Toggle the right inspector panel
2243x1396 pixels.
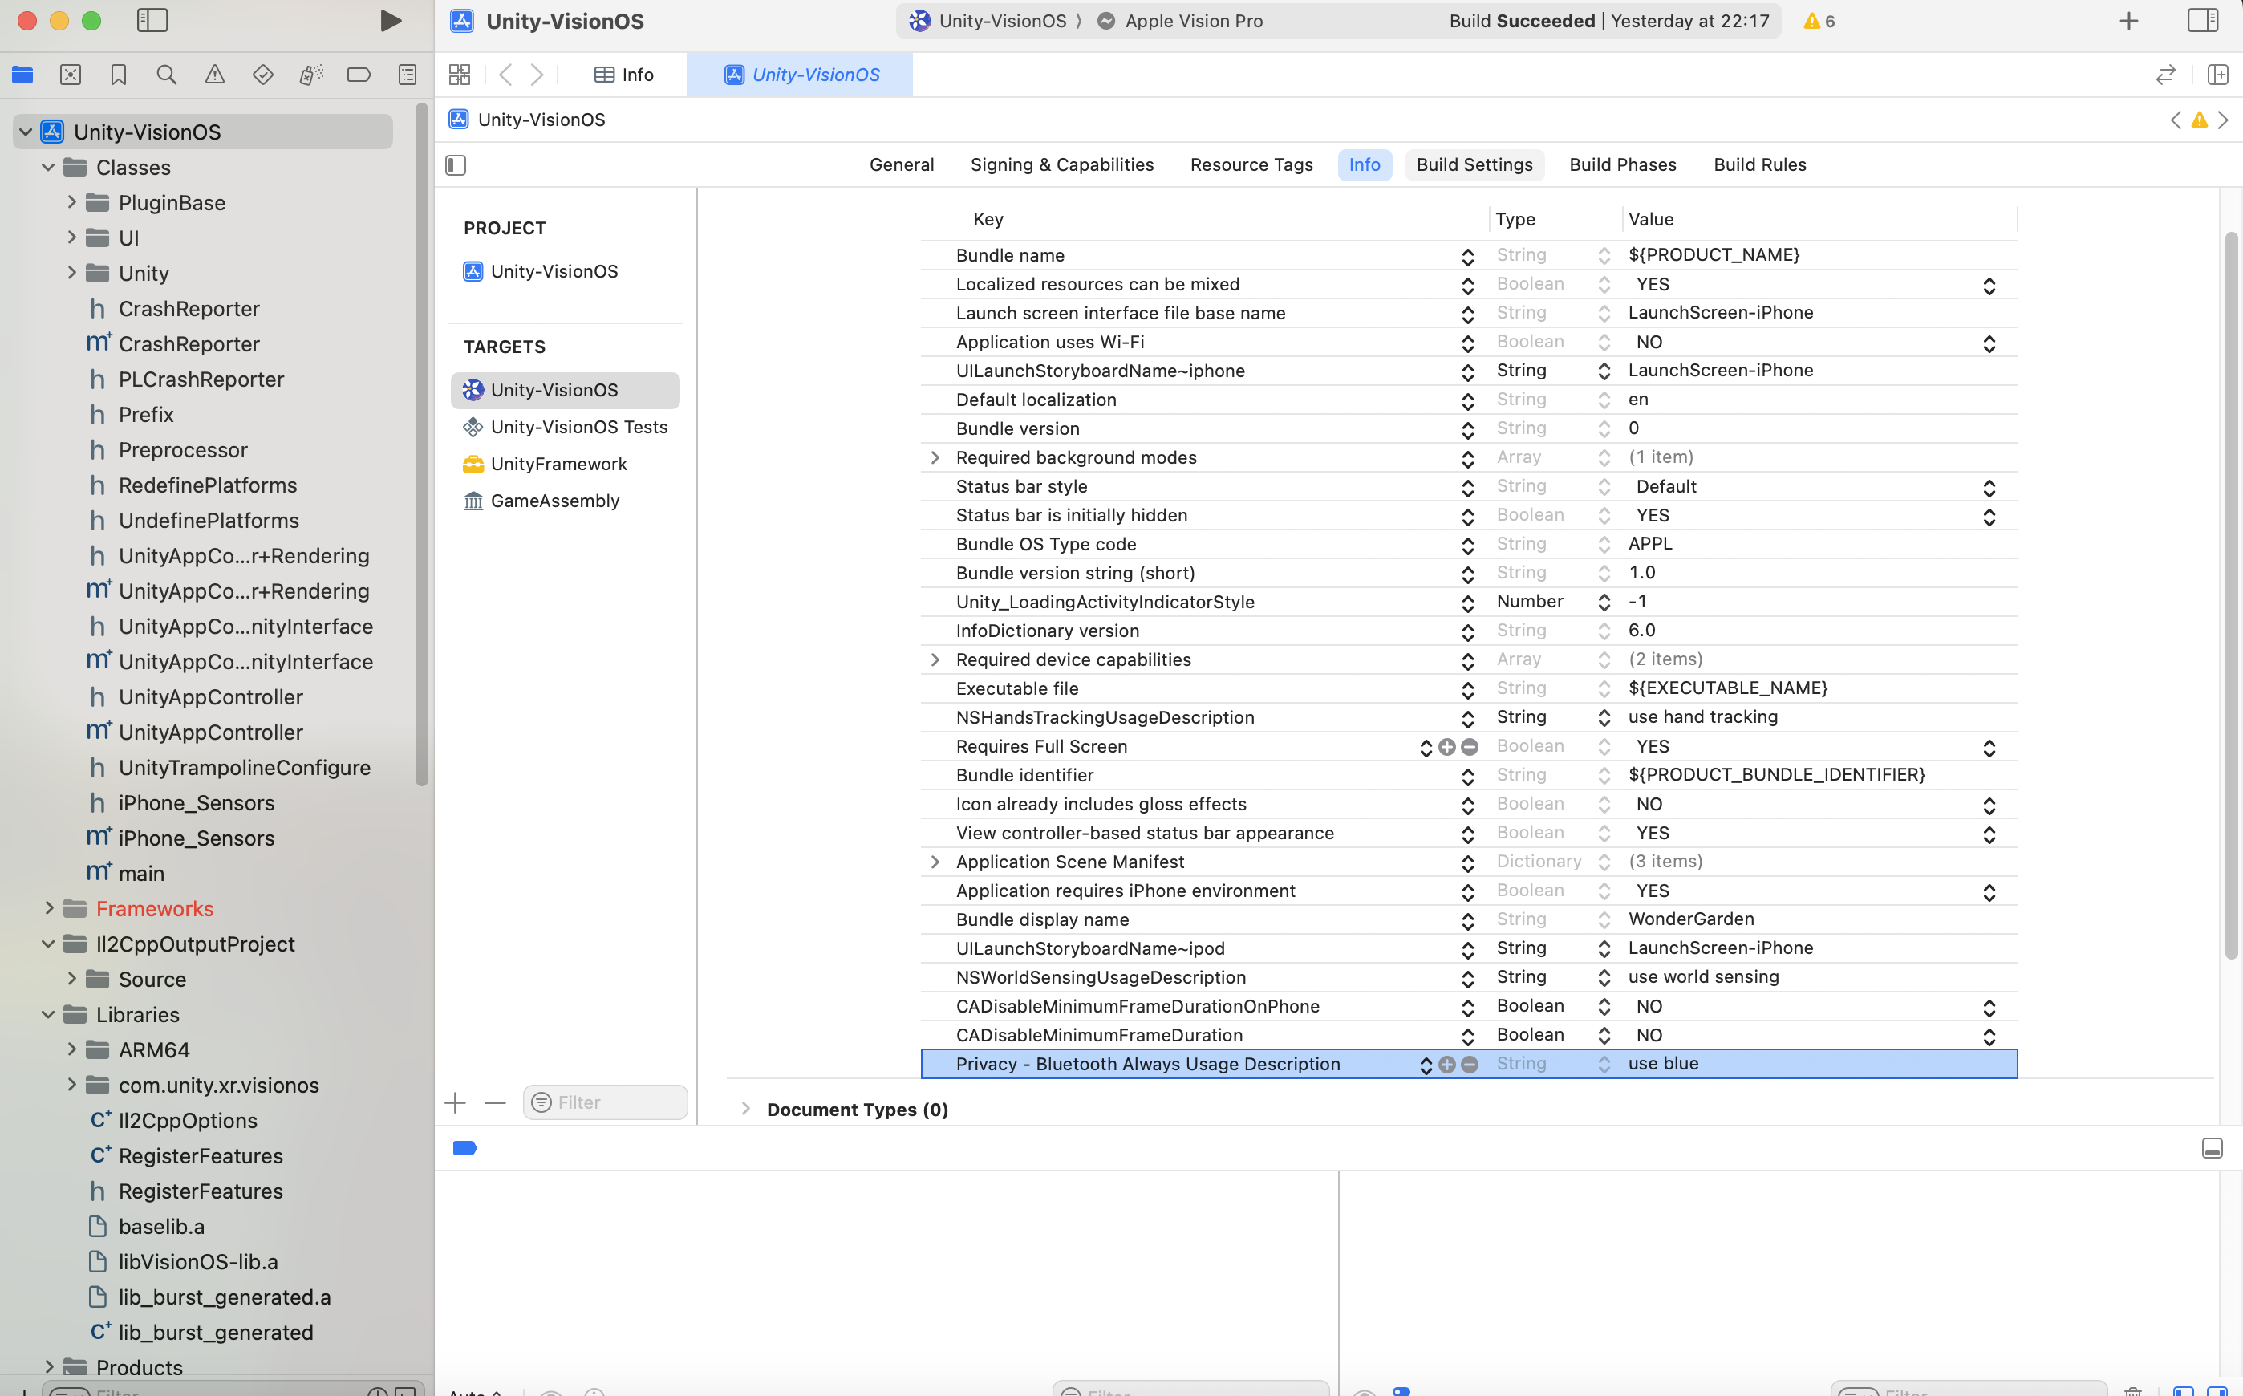pos(2202,20)
